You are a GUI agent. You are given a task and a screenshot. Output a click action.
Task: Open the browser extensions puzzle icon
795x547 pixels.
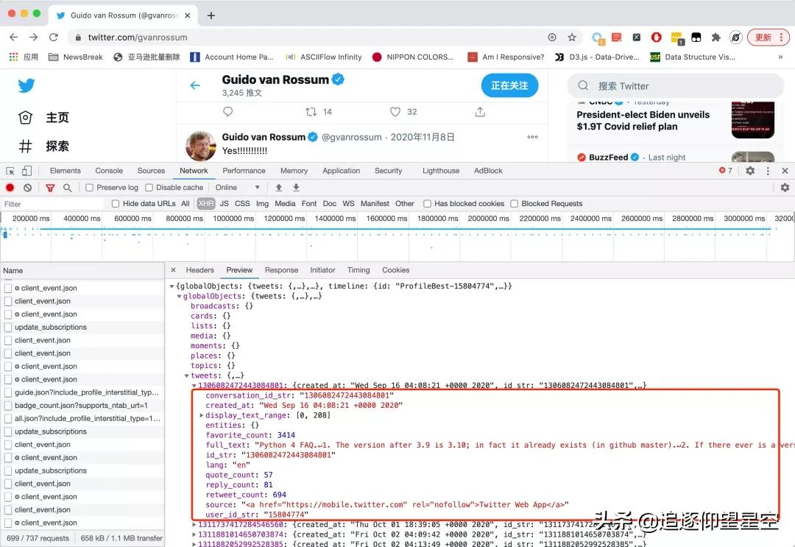(716, 37)
